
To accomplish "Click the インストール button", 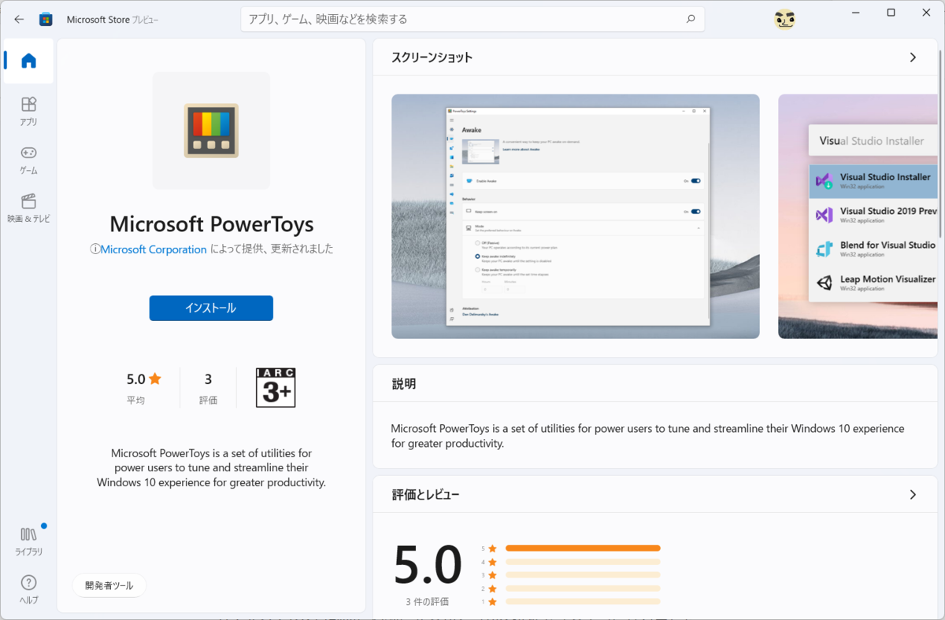I will click(x=211, y=308).
